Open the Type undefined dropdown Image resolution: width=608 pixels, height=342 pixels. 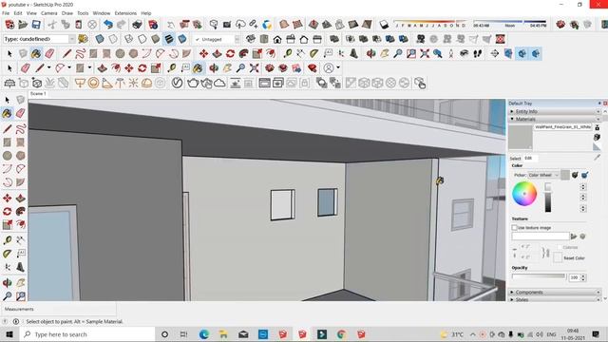[72, 39]
